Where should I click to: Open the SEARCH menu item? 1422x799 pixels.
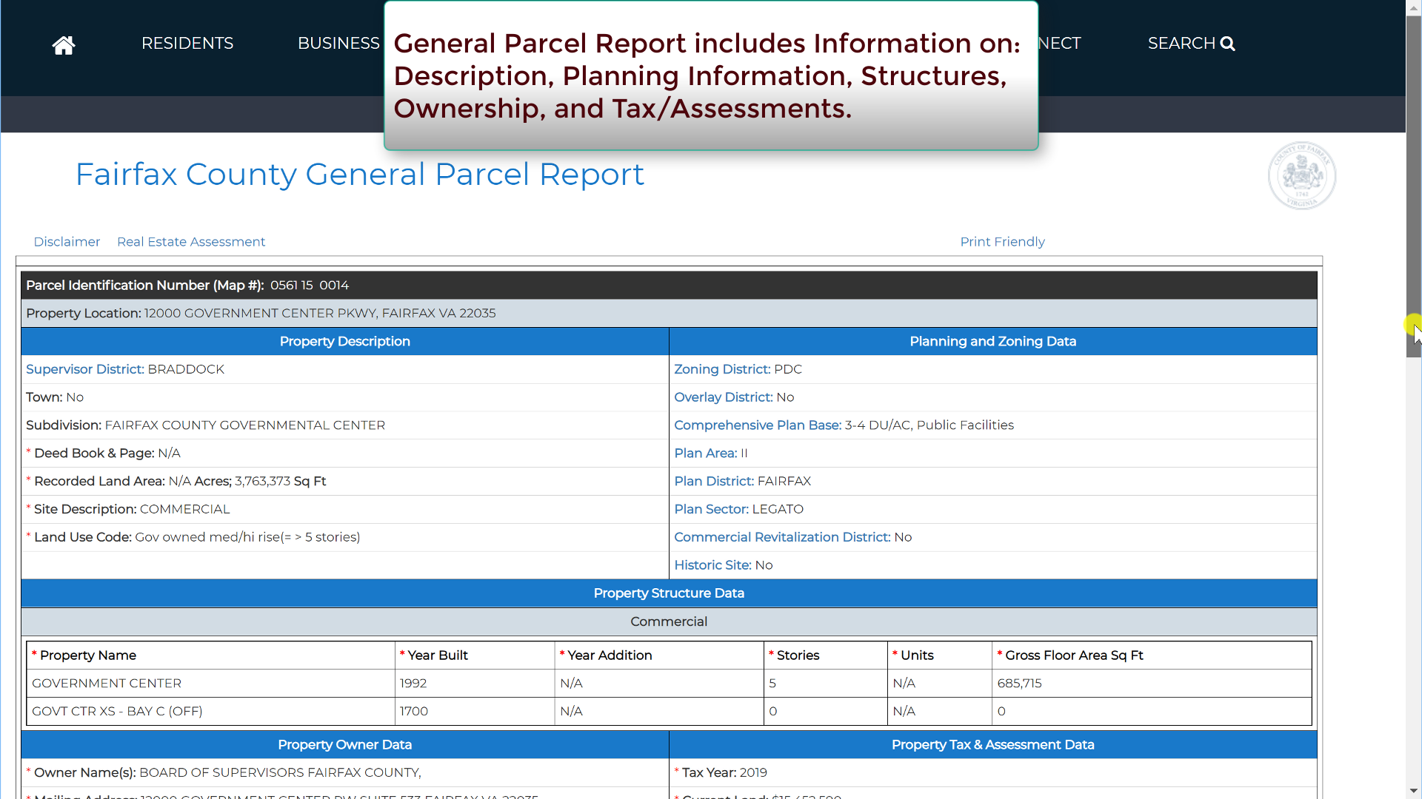pos(1191,44)
